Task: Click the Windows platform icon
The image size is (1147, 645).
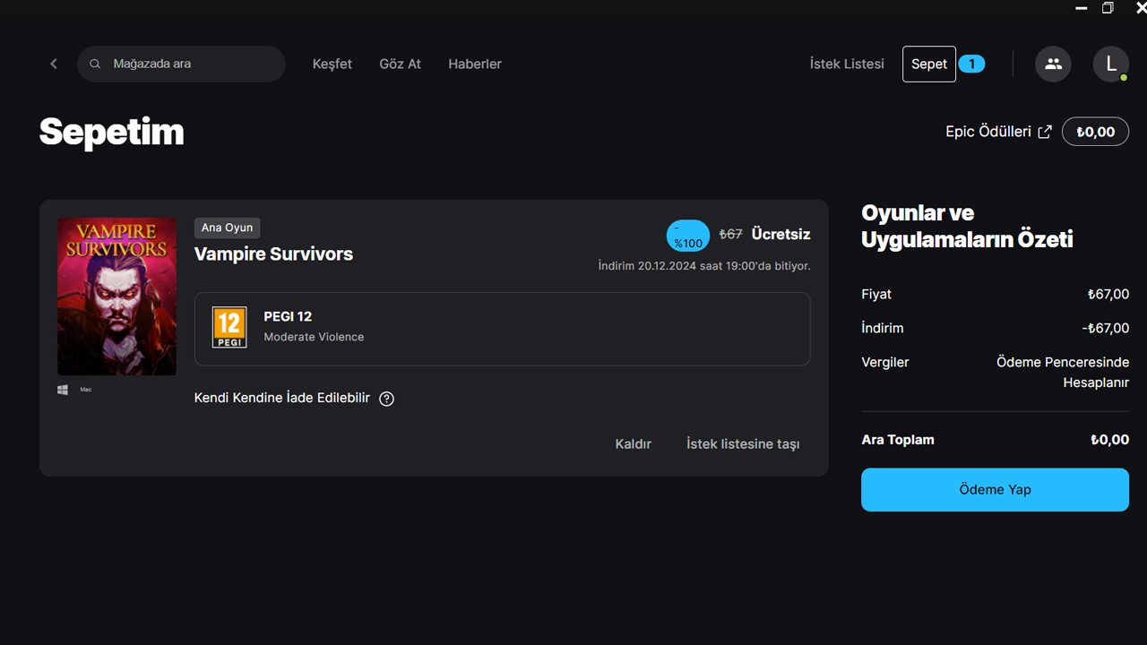Action: (x=63, y=390)
